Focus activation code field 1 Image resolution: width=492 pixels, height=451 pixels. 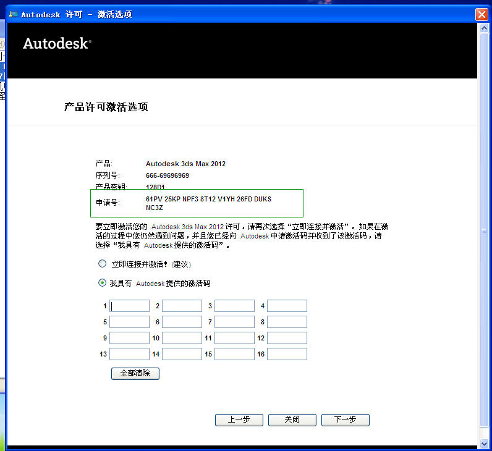(129, 306)
